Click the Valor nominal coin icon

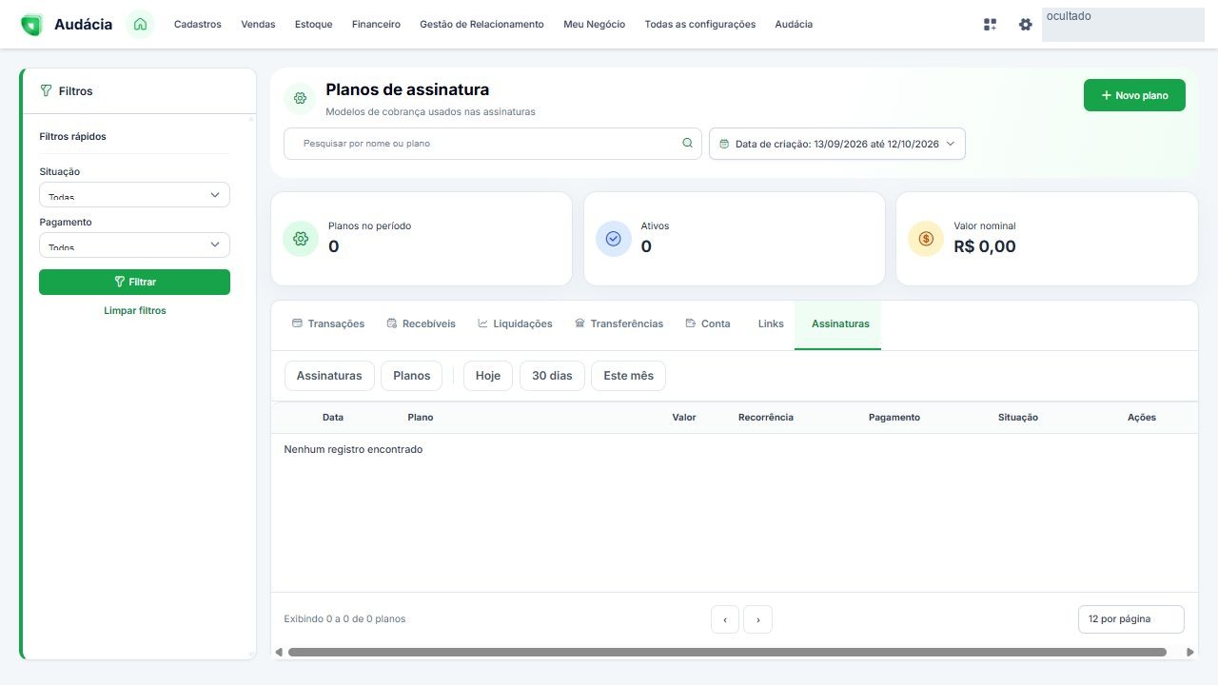pos(926,239)
